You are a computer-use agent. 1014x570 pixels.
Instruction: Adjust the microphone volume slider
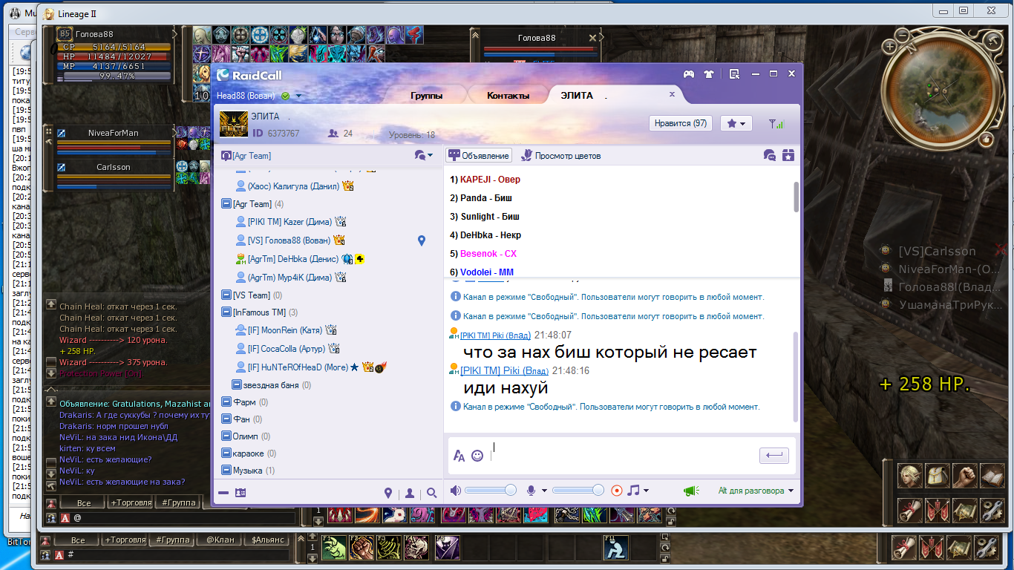(578, 490)
